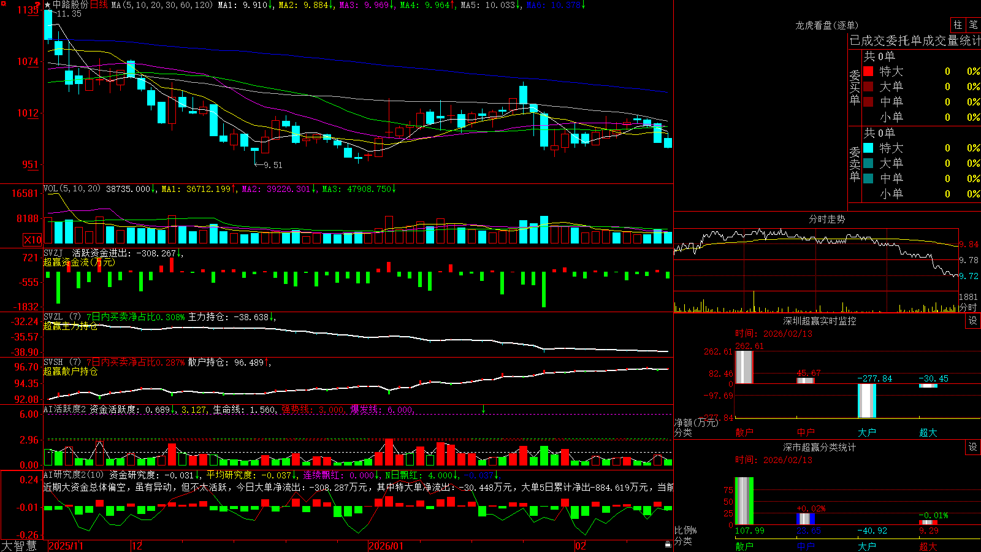Screen dimensions: 981x552
Task: Click the 12 month marker on timeline
Action: click(x=137, y=546)
